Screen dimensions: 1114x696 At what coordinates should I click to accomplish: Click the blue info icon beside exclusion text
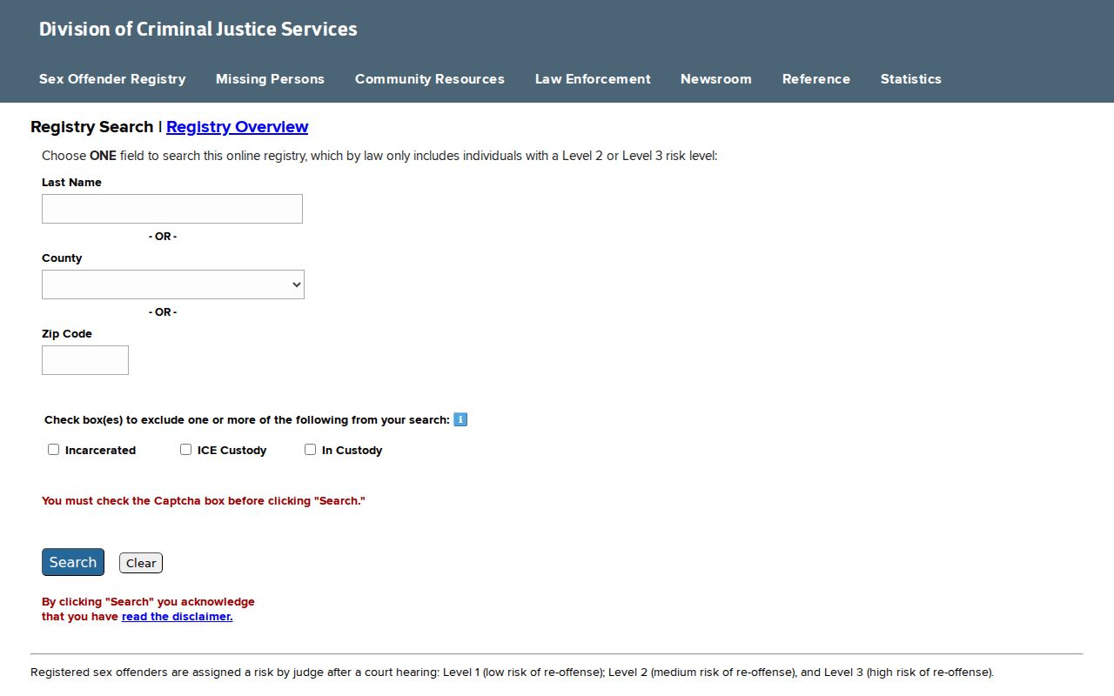pos(460,419)
